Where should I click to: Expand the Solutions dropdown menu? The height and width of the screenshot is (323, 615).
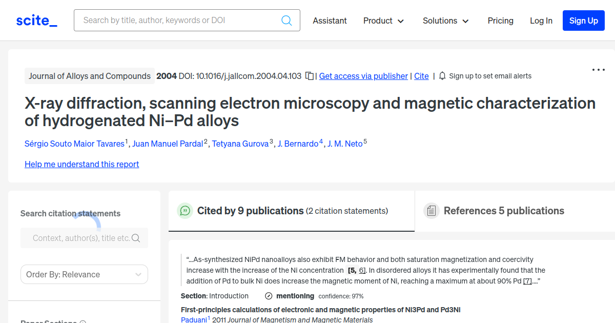coord(446,21)
